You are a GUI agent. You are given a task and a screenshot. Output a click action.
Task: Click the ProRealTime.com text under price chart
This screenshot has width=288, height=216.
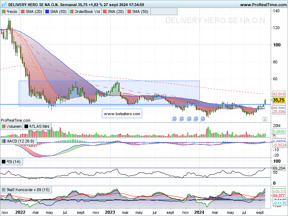coord(15,120)
